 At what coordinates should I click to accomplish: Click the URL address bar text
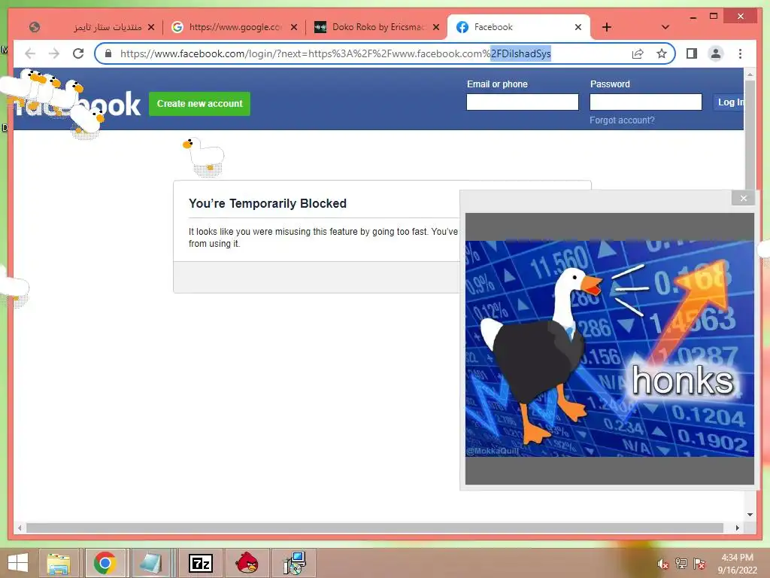(335, 53)
